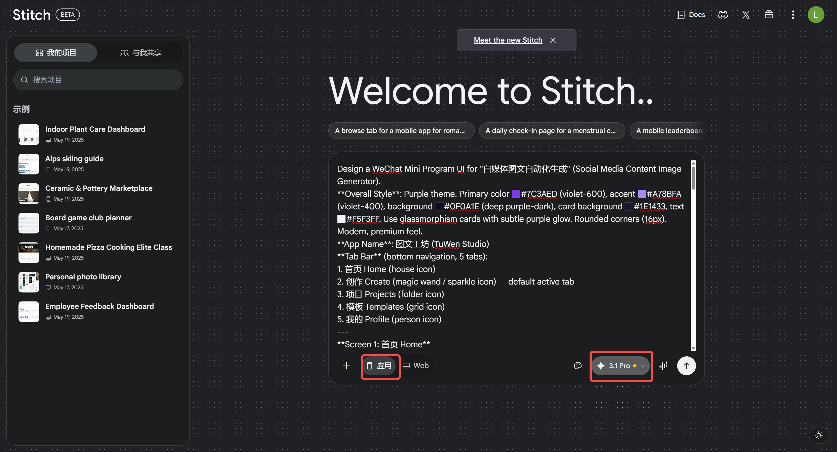Open Ceramic & Pottery Marketplace project

pyautogui.click(x=98, y=193)
